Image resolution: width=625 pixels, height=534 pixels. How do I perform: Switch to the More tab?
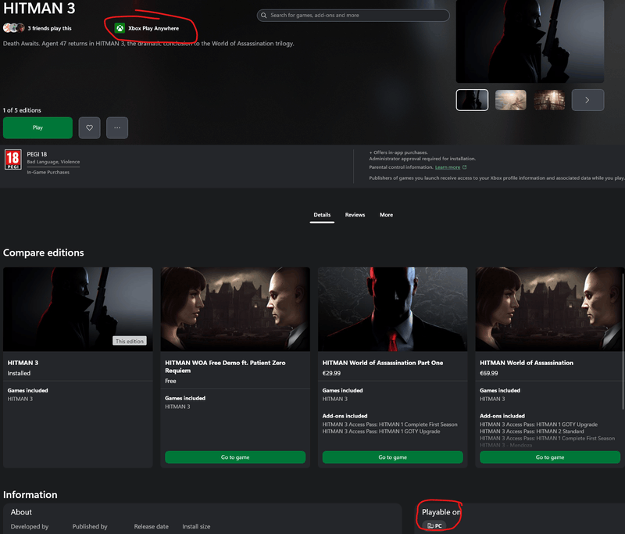coord(386,214)
